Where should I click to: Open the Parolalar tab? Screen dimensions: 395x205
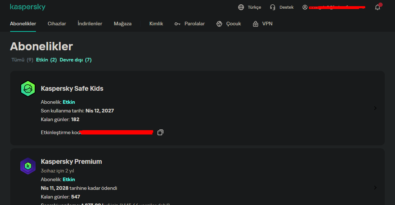pos(195,24)
